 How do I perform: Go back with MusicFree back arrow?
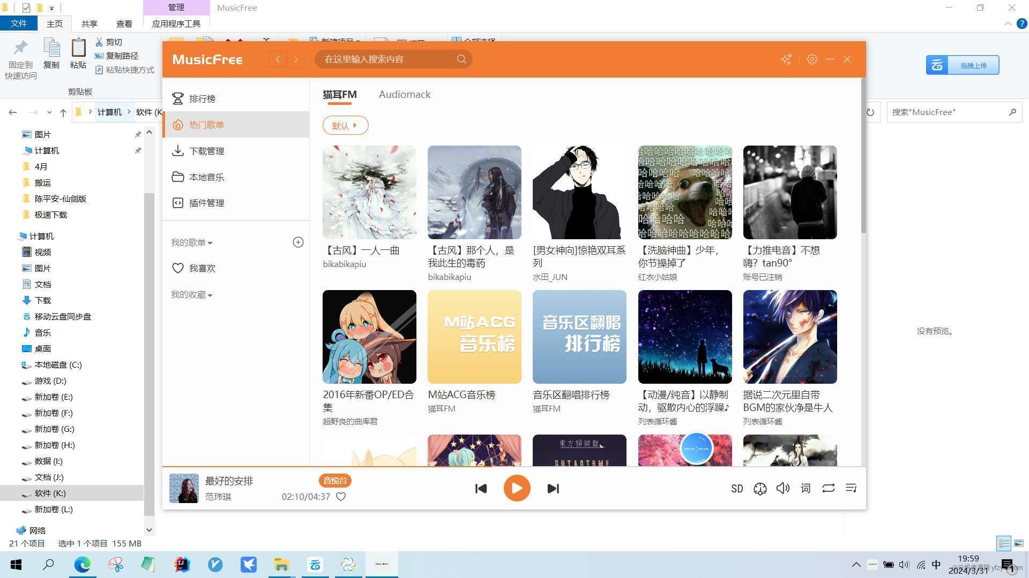tap(278, 59)
